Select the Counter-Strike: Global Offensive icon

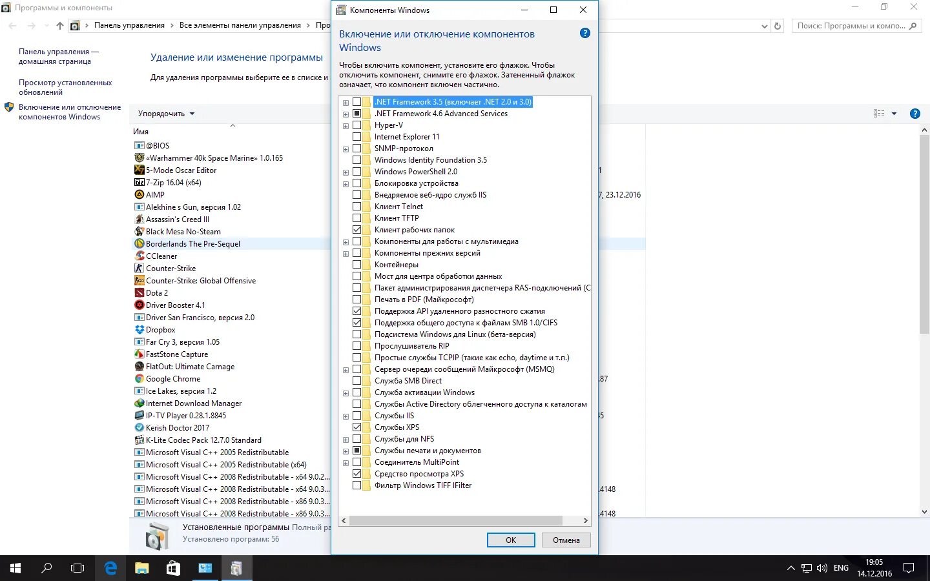[x=139, y=281]
